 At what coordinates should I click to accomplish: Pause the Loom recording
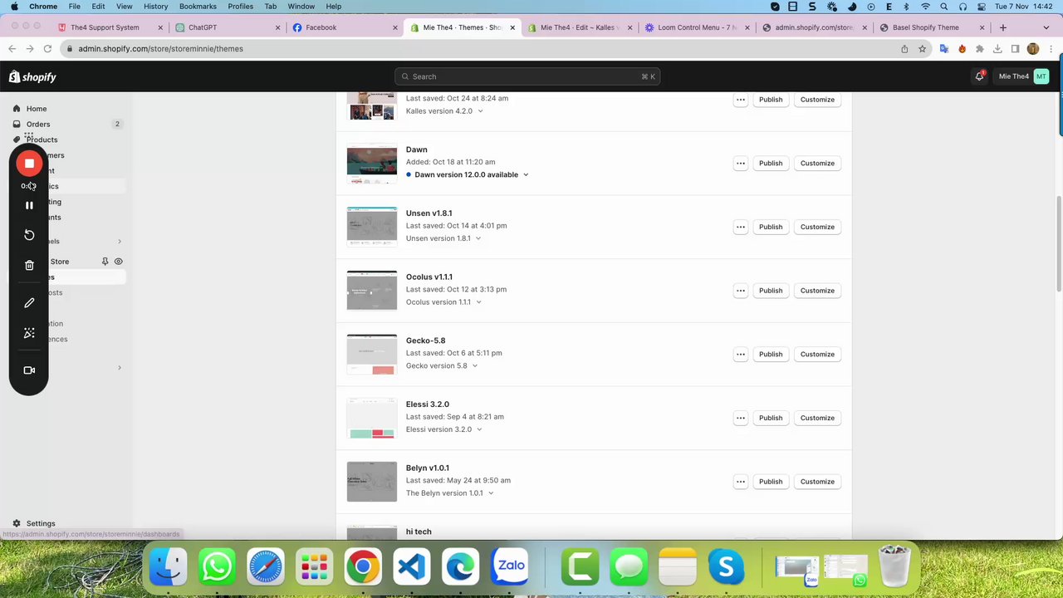point(29,205)
